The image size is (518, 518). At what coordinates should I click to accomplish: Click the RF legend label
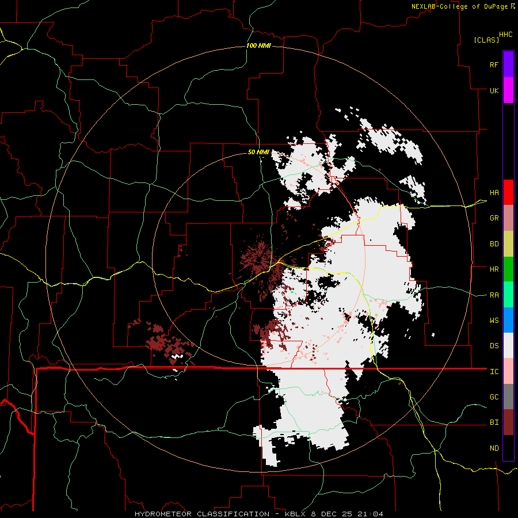[494, 64]
